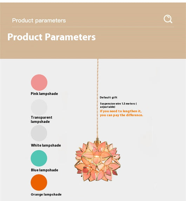
Task: Pick the white lampshade color circle
Action: point(39,133)
